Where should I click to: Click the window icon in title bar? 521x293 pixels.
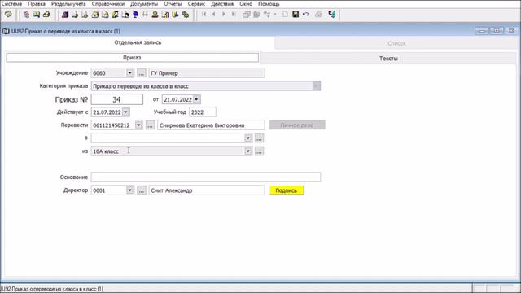(6, 31)
